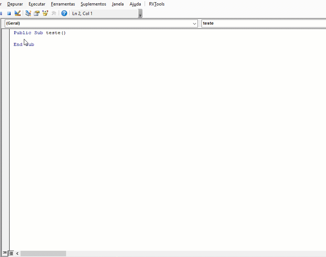This screenshot has height=257, width=326.
Task: Select the Design Mode toolbar icon
Action: pos(18,13)
